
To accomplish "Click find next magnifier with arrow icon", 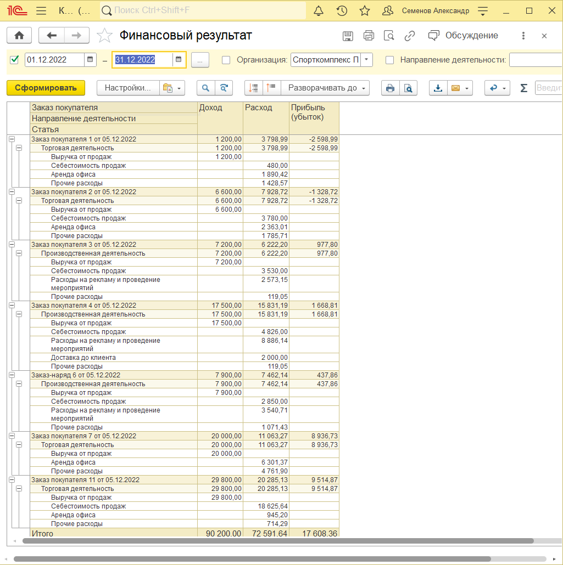I will click(x=224, y=88).
